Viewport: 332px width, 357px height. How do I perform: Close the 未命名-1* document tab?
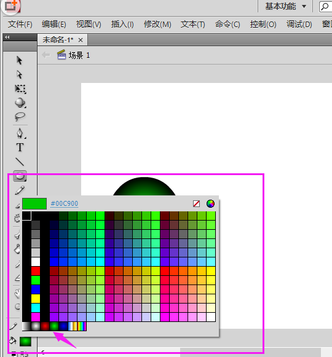[81, 40]
